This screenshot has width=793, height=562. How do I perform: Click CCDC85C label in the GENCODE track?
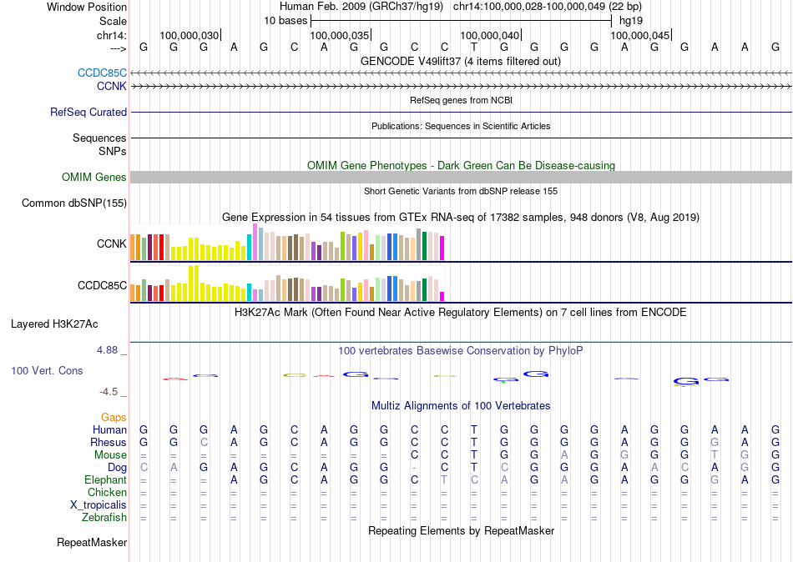coord(102,73)
